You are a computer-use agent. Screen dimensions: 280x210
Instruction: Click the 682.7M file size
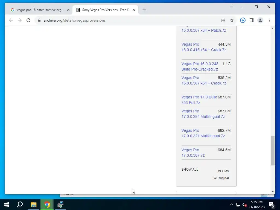click(x=224, y=130)
